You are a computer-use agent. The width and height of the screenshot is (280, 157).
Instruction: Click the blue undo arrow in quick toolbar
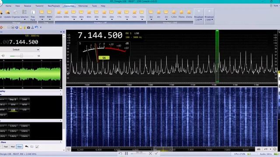36,27
